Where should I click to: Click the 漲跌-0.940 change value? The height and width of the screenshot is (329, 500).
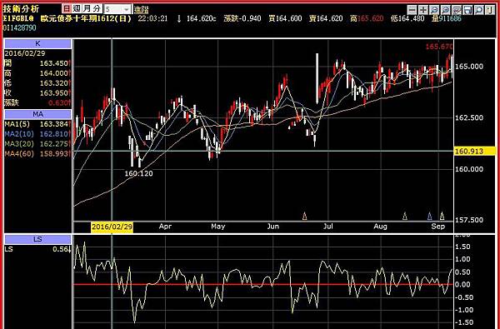coord(242,19)
